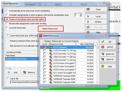Click material icon for AC1/2.Acero Corrugado

(51, 66)
